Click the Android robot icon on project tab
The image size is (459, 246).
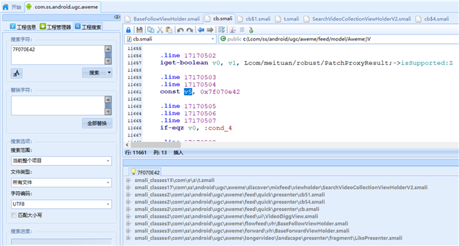point(29,6)
